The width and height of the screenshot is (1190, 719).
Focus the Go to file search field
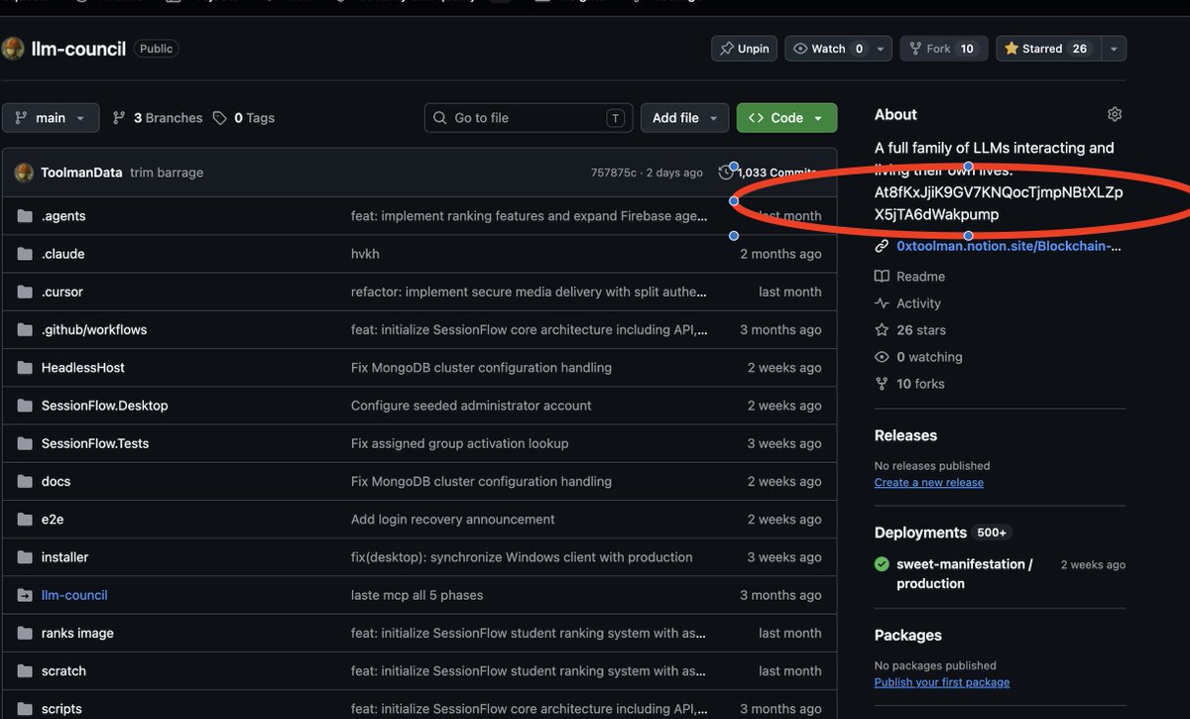pos(529,118)
